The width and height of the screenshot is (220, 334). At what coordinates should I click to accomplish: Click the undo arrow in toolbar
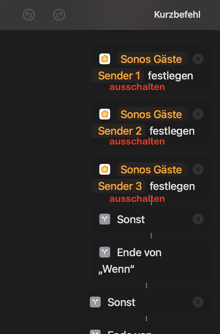29,15
